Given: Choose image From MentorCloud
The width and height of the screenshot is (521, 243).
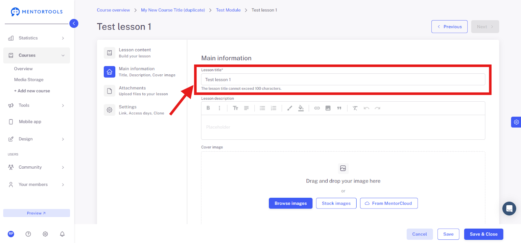Looking at the screenshot, I should point(389,203).
